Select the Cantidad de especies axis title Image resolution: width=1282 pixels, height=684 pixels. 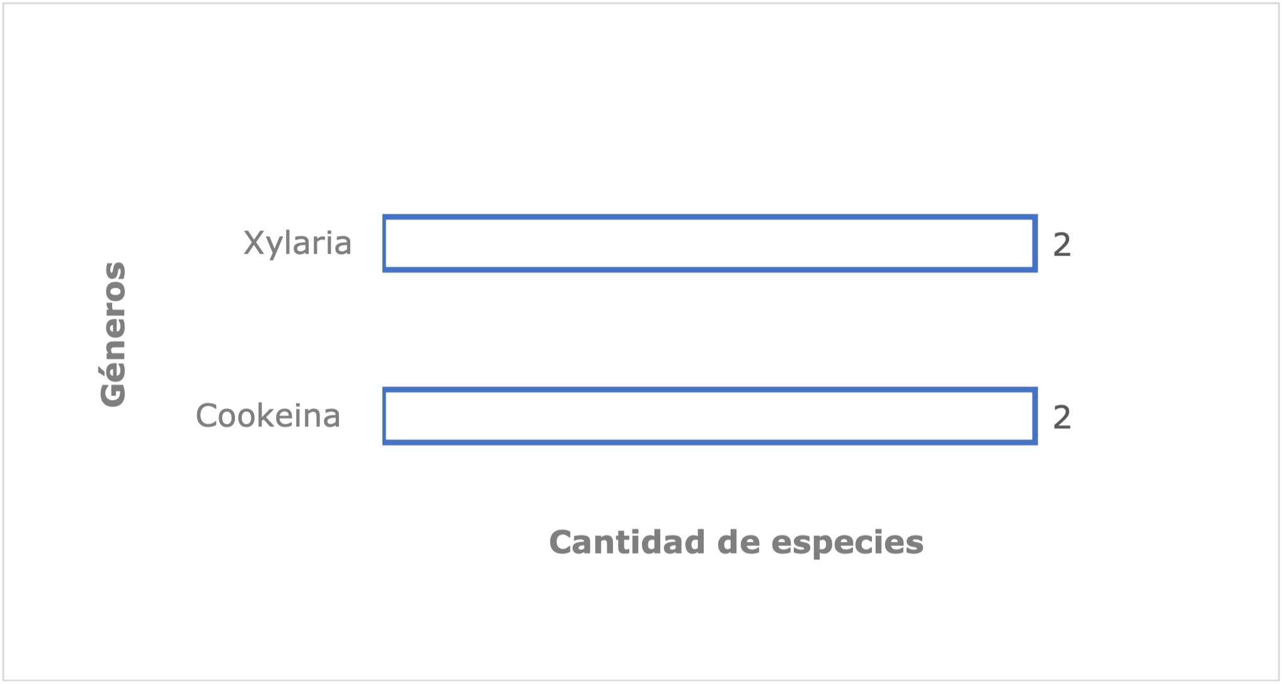(736, 542)
